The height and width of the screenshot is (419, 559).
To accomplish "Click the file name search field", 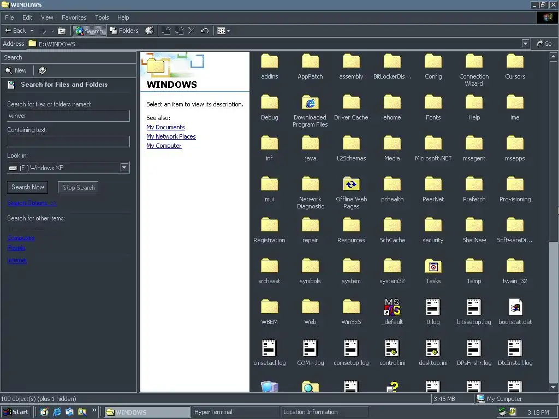I will tap(68, 116).
